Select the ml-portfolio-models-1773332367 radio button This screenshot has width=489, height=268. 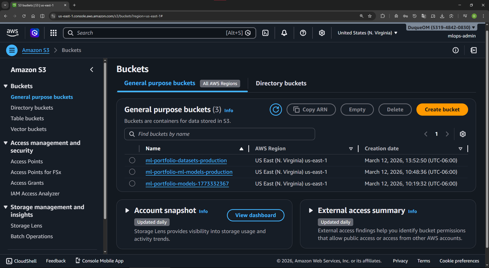[132, 183]
